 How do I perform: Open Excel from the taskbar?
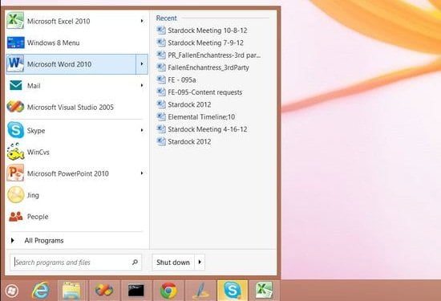point(264,291)
